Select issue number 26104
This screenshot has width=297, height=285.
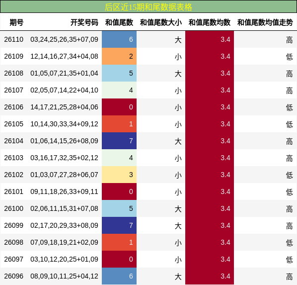tap(13, 141)
